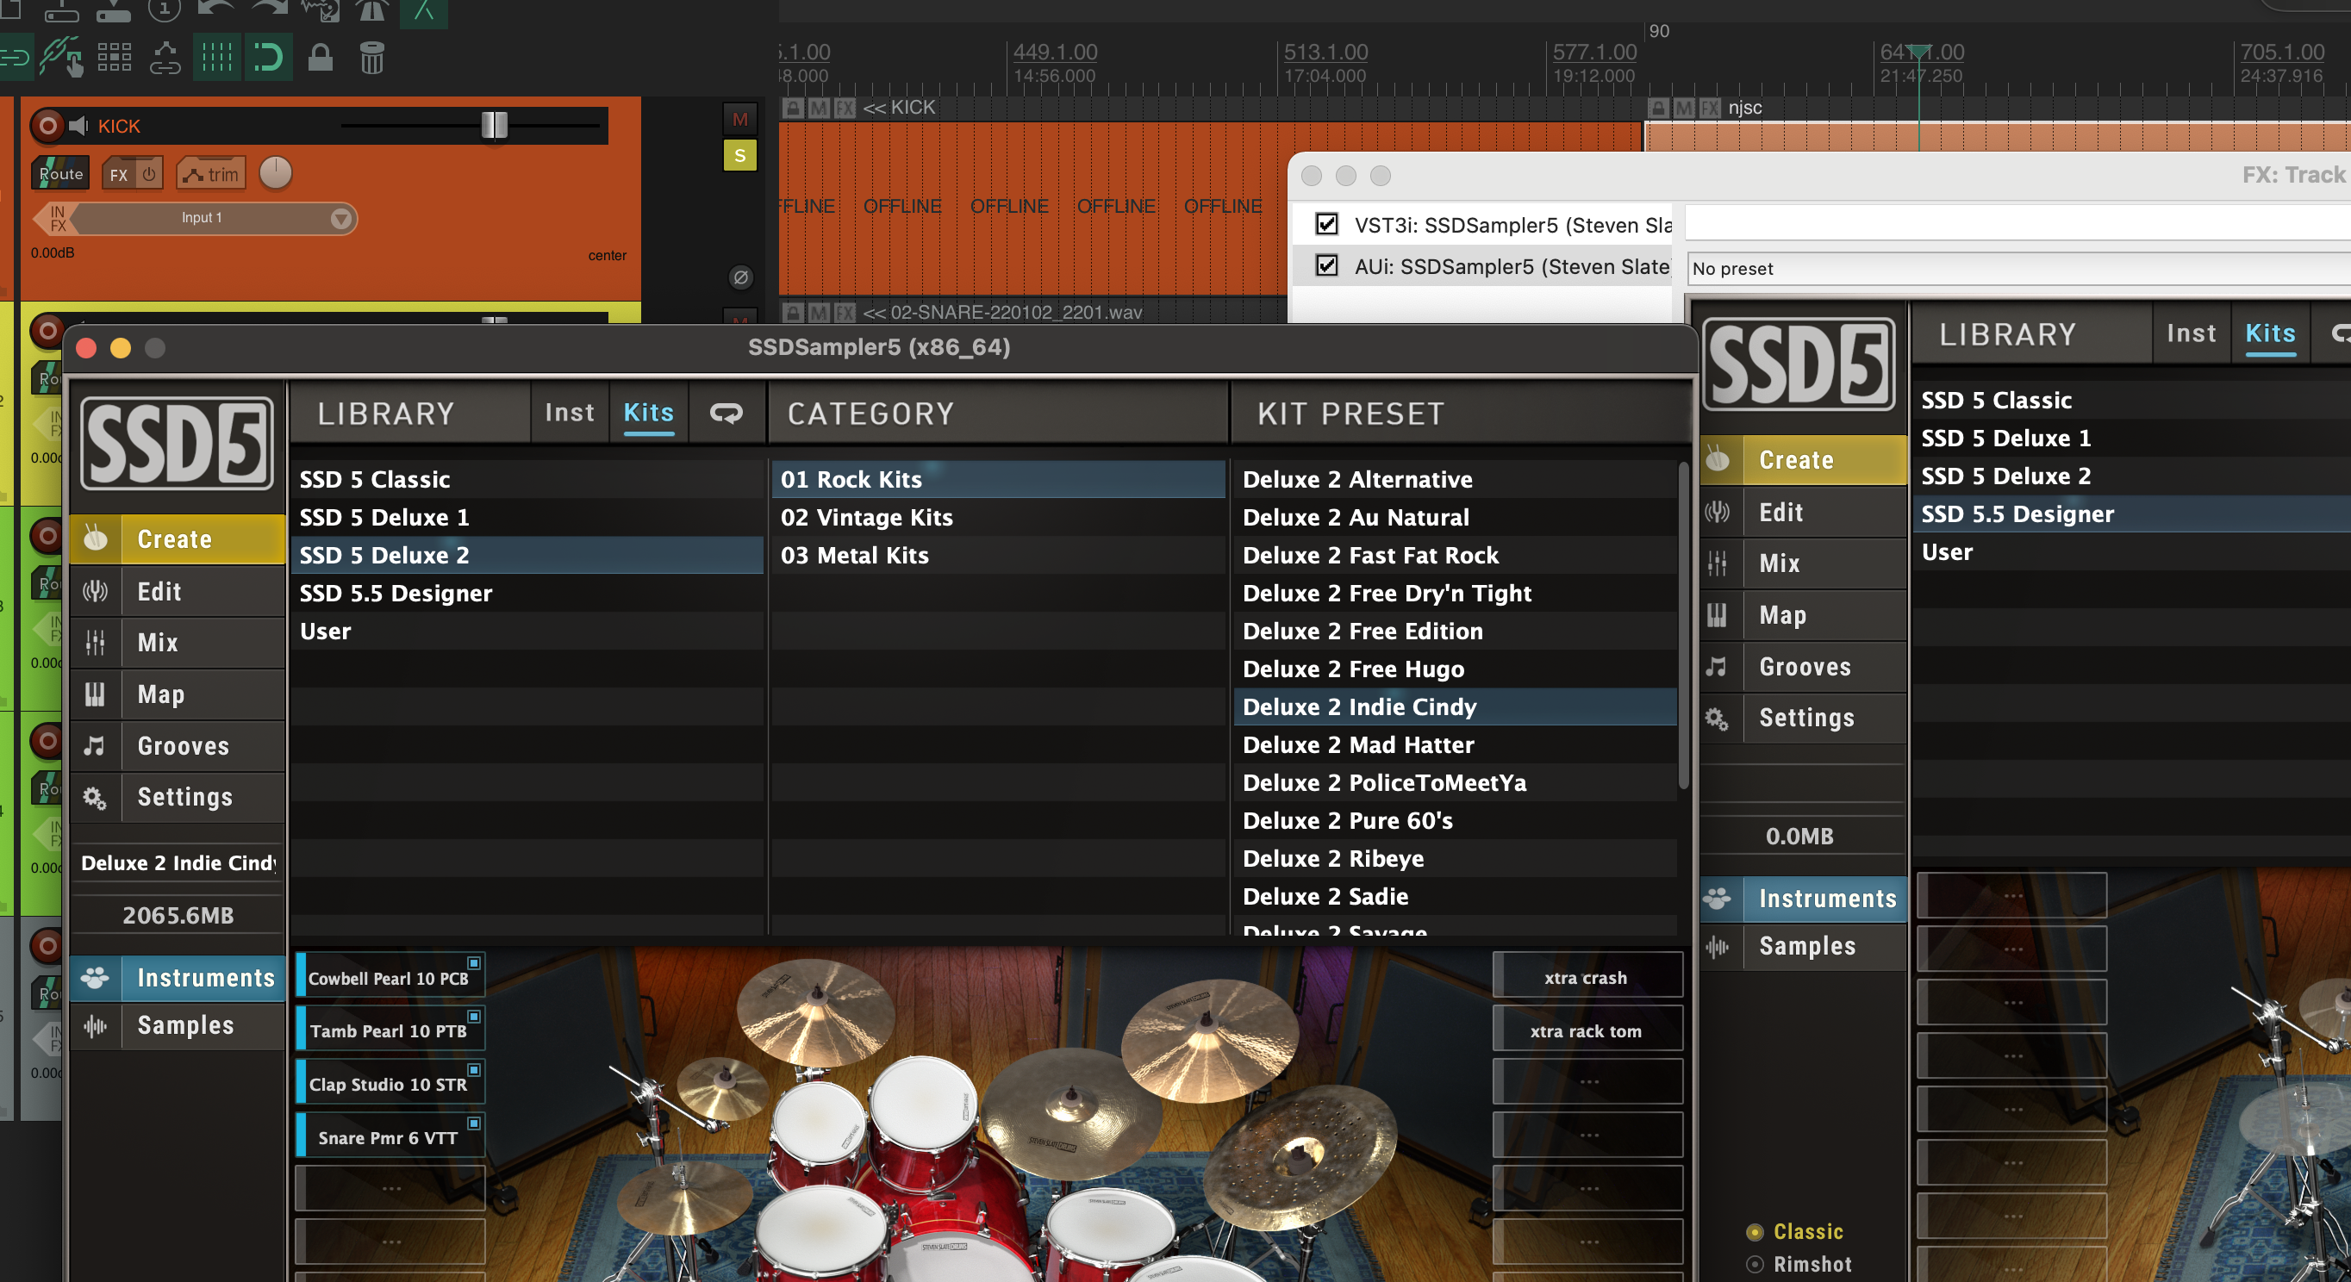Click the lock icon on KICK media item
2351x1282 pixels.
coord(793,108)
